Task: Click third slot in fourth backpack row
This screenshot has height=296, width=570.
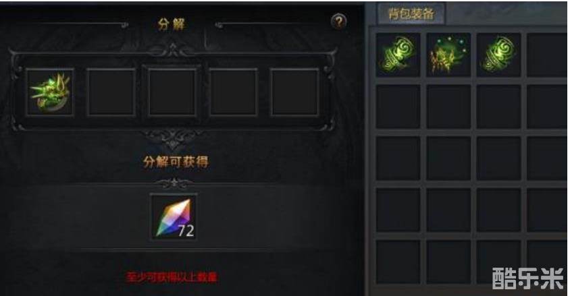Action: 498,210
